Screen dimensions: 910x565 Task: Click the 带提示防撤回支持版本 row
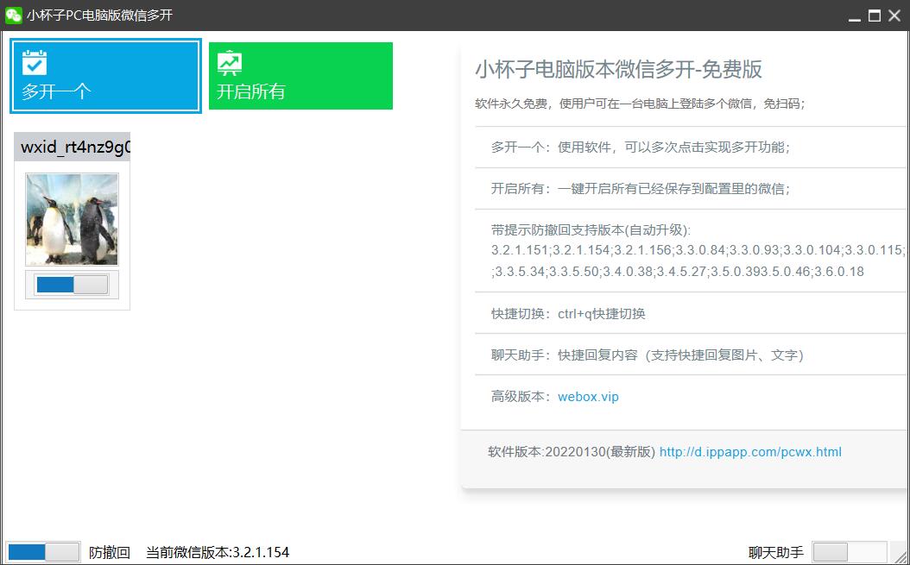pos(691,251)
